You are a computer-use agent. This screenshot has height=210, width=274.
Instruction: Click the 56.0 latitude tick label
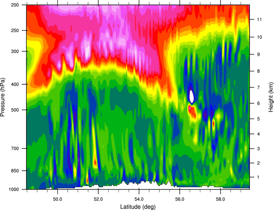(180, 199)
